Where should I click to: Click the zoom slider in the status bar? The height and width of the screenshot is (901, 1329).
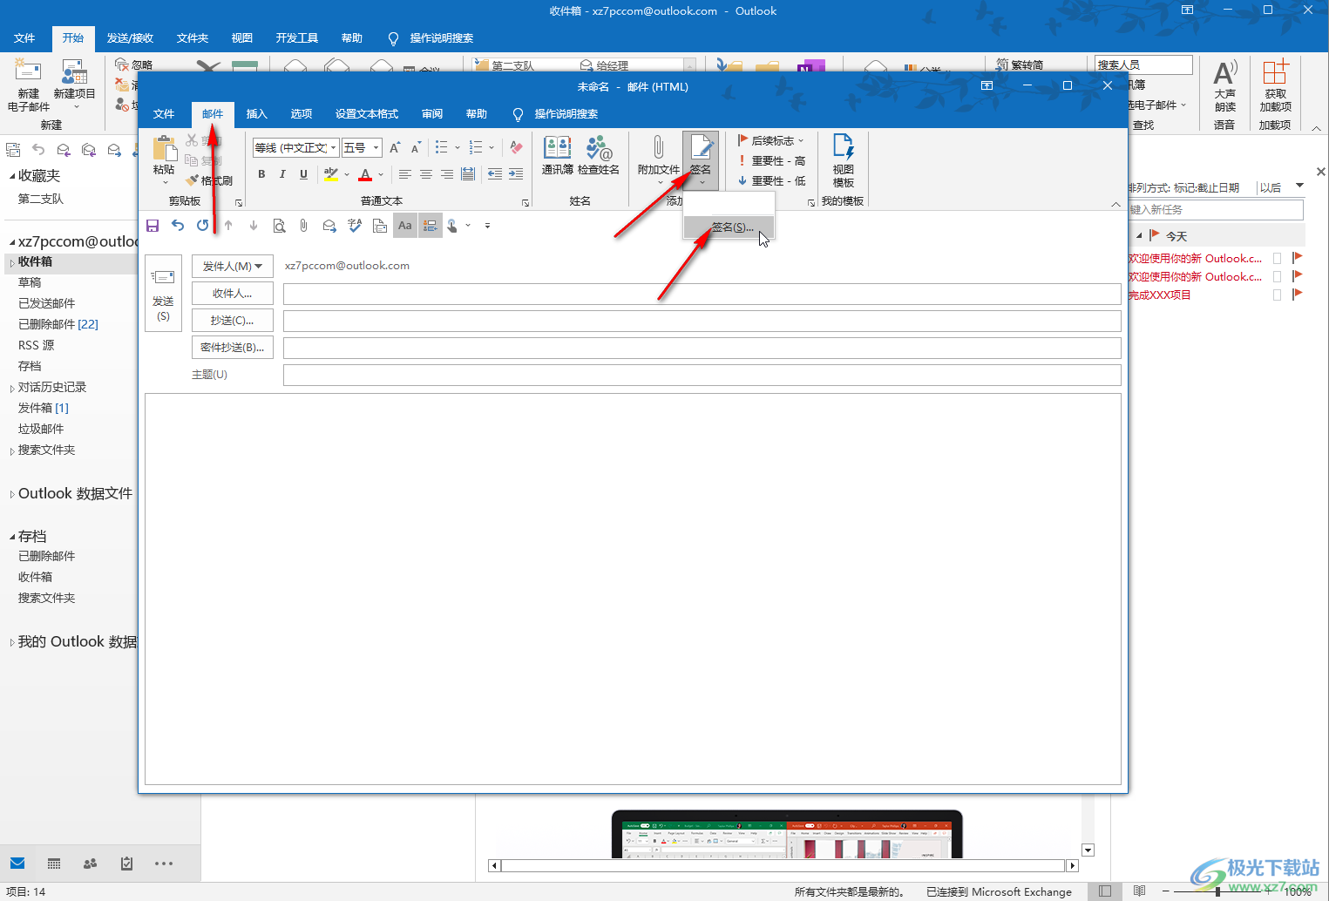tap(1217, 891)
